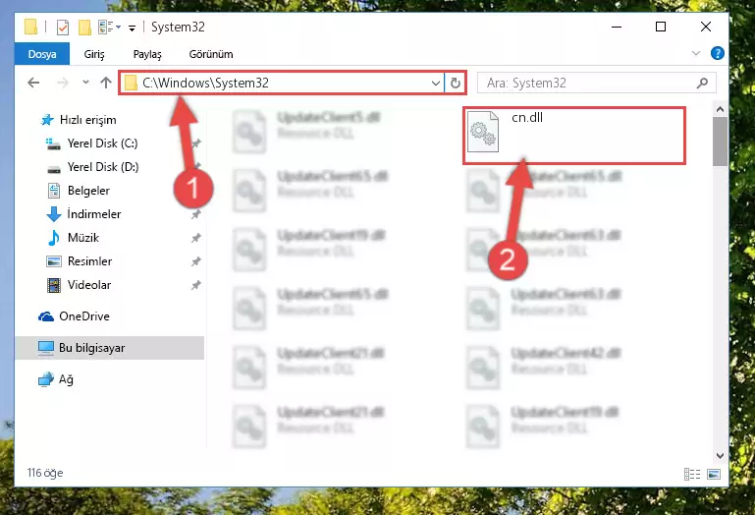The height and width of the screenshot is (515, 755).
Task: Open Customize Quick Access Toolbar dropdown
Action: pyautogui.click(x=132, y=28)
